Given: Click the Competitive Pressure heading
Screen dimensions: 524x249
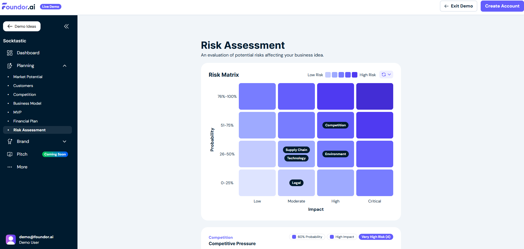Looking at the screenshot, I should [x=232, y=243].
